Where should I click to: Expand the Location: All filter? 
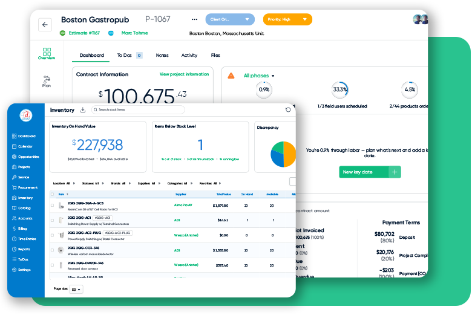tap(64, 183)
